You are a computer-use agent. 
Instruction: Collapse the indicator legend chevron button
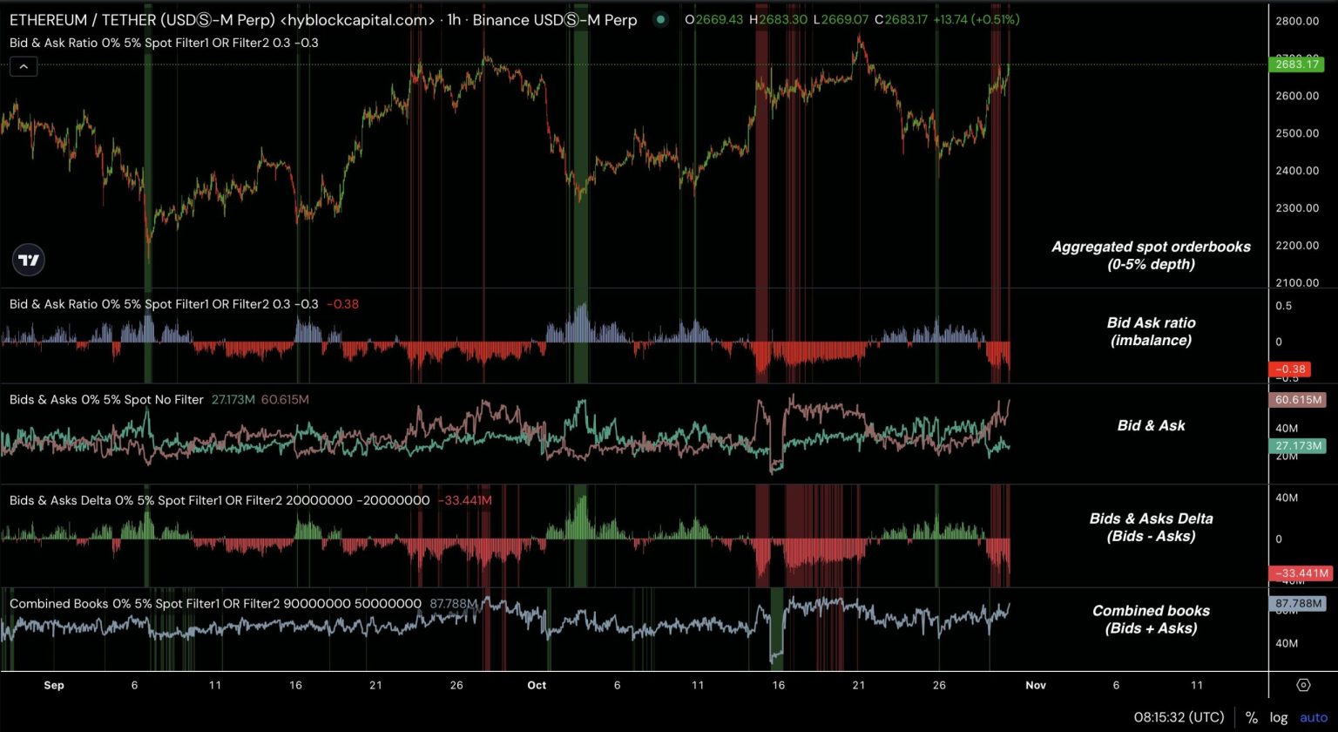pyautogui.click(x=24, y=66)
